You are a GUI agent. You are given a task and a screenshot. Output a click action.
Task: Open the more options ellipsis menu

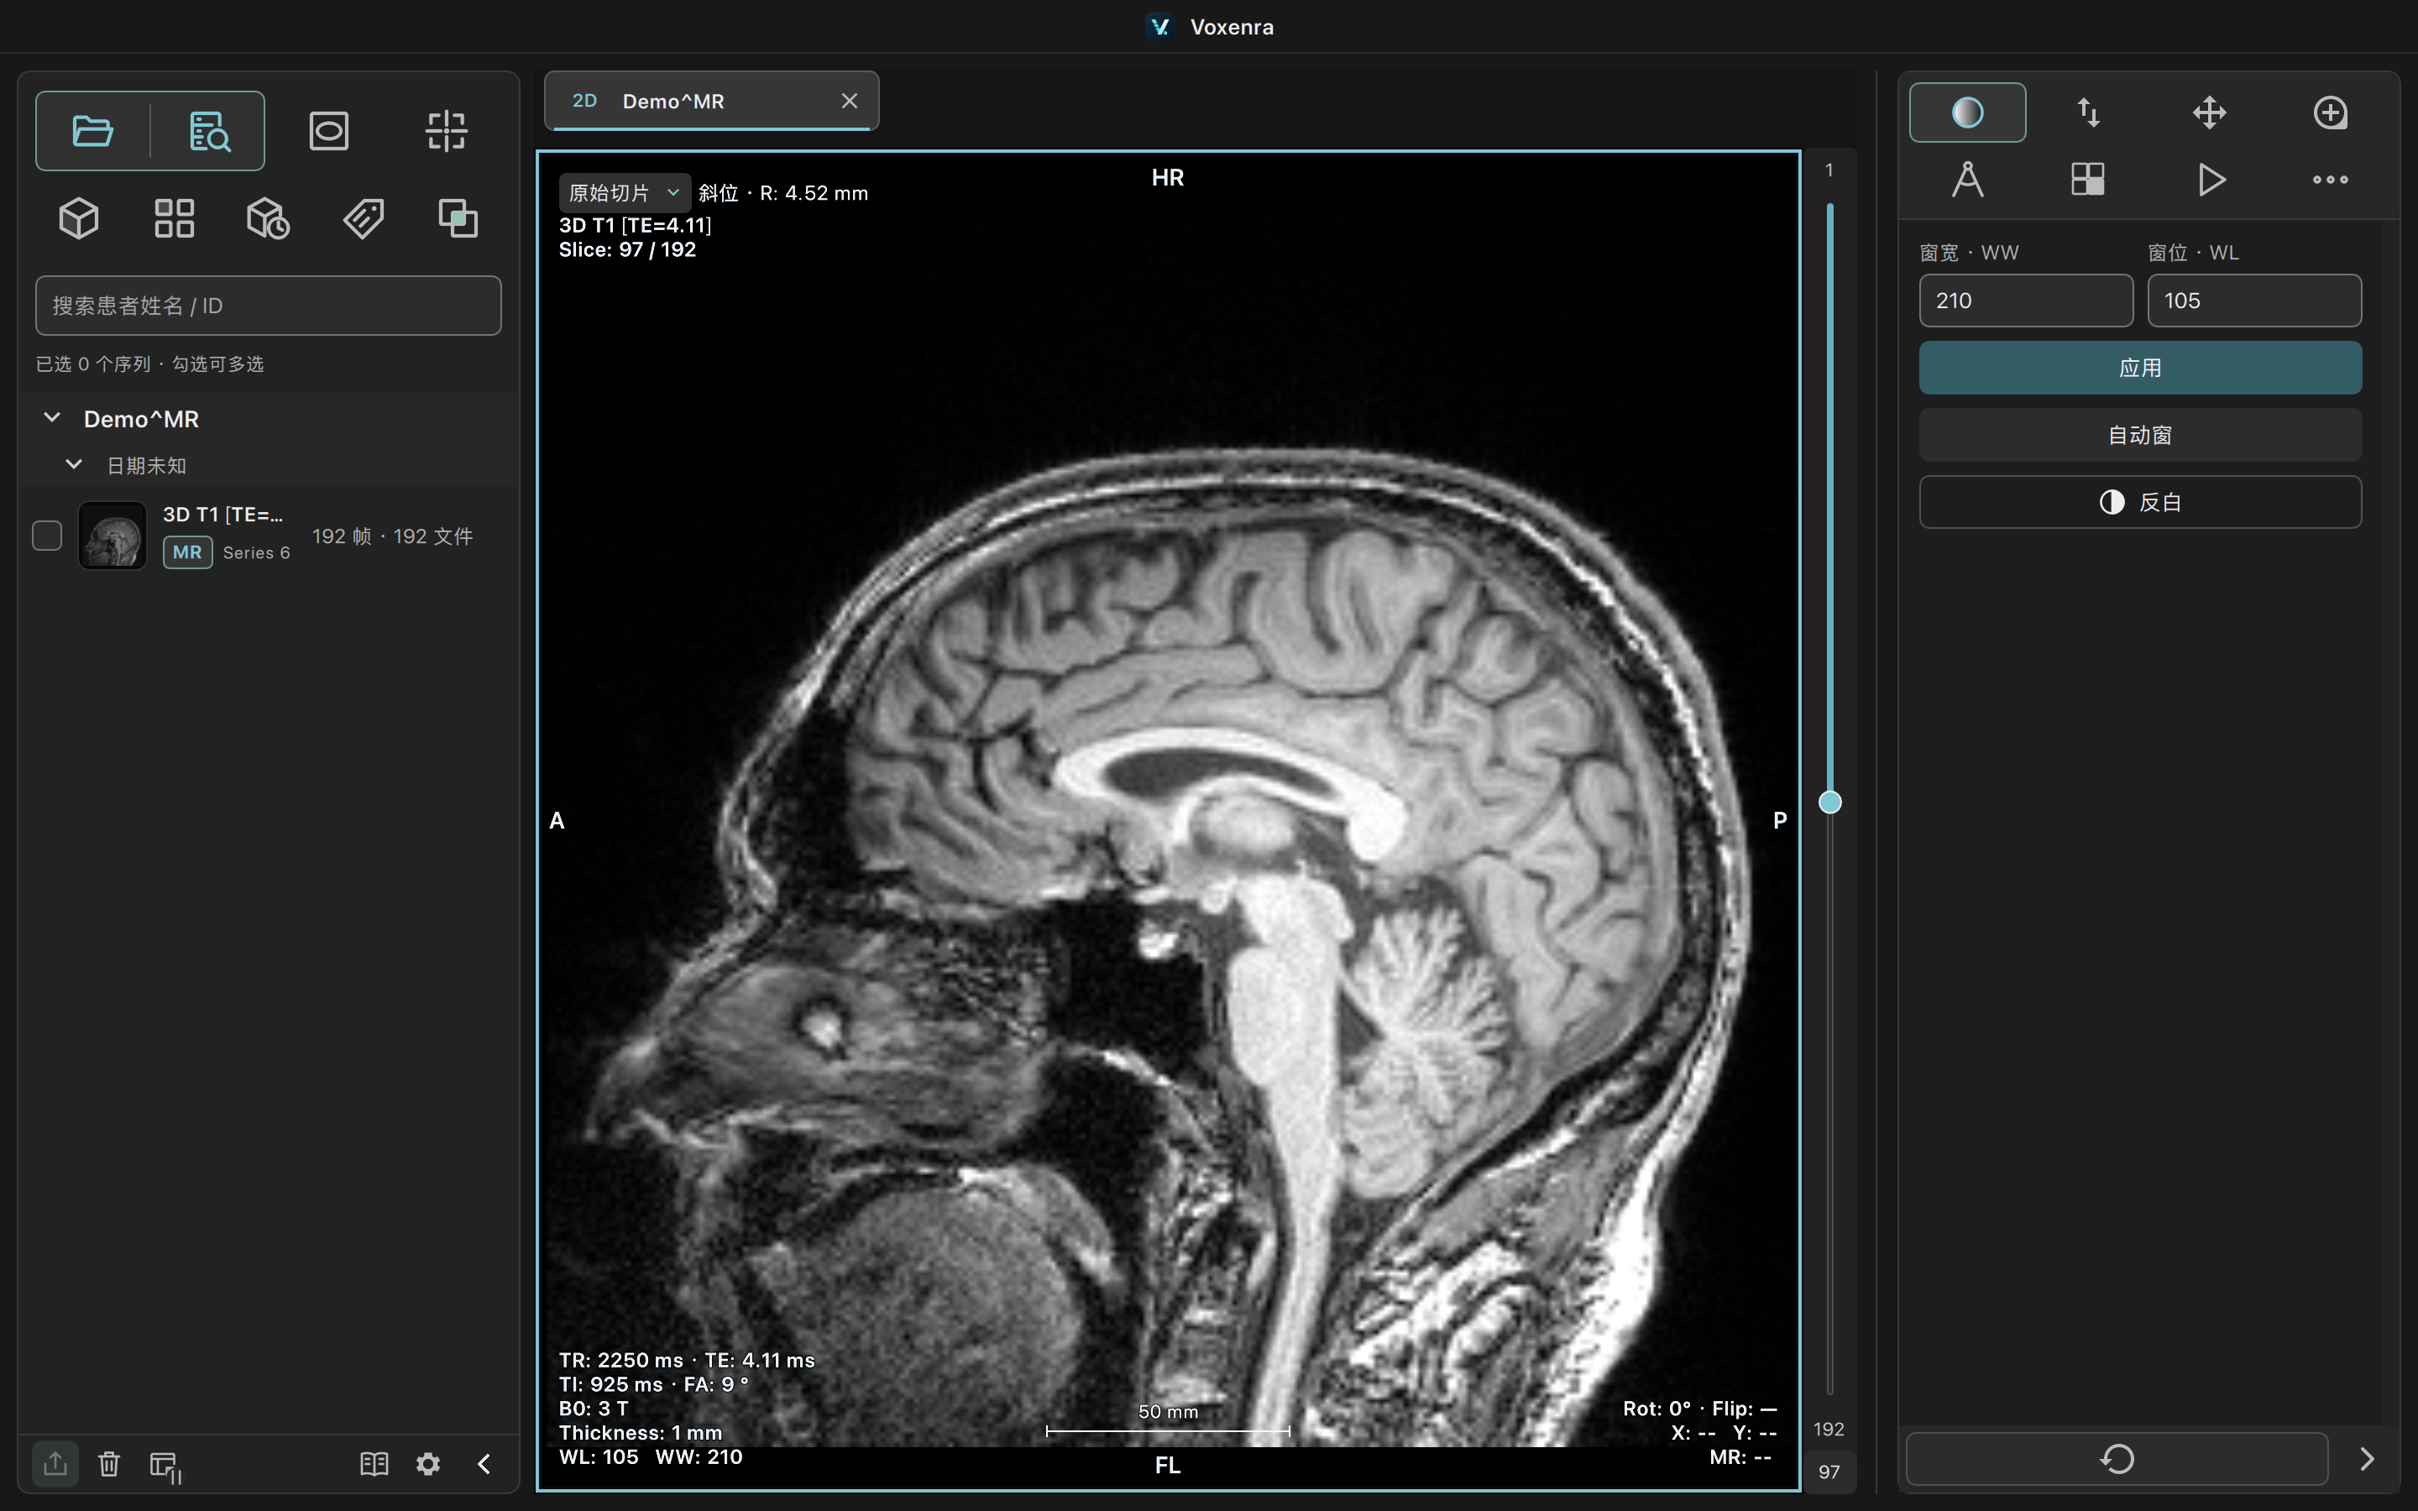click(x=2330, y=180)
